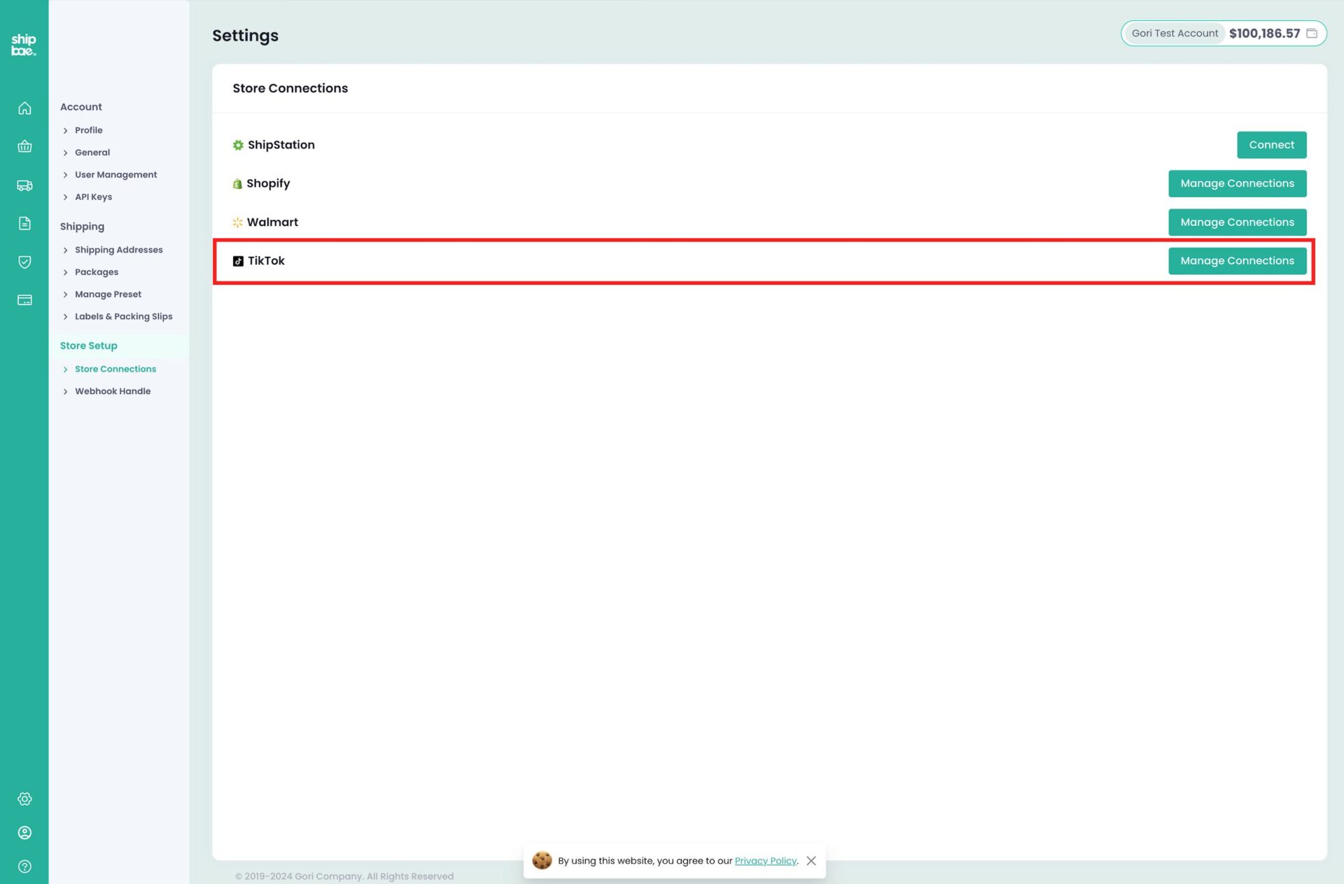
Task: Click the Gori Company copyright footer
Action: [344, 876]
